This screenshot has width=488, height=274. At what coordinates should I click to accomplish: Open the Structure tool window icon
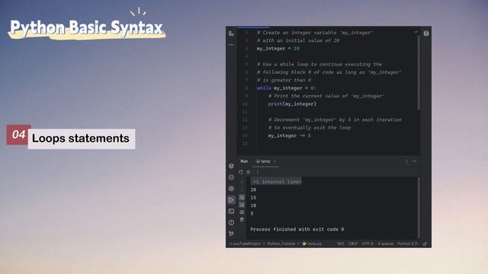coord(231,33)
